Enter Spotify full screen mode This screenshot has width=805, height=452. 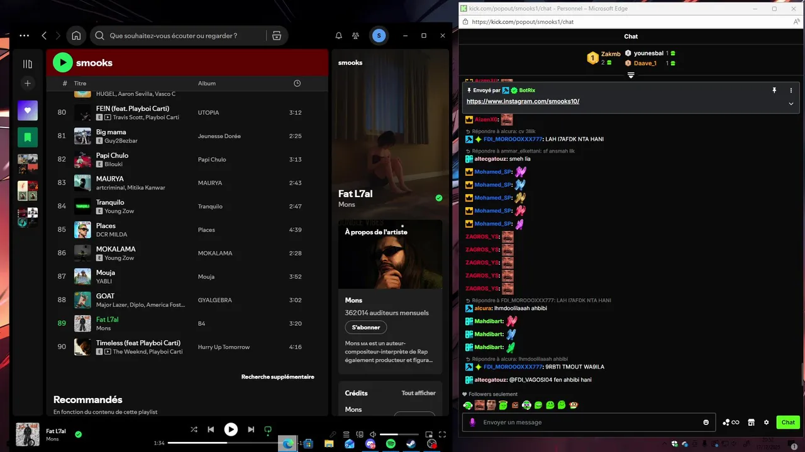tap(442, 434)
